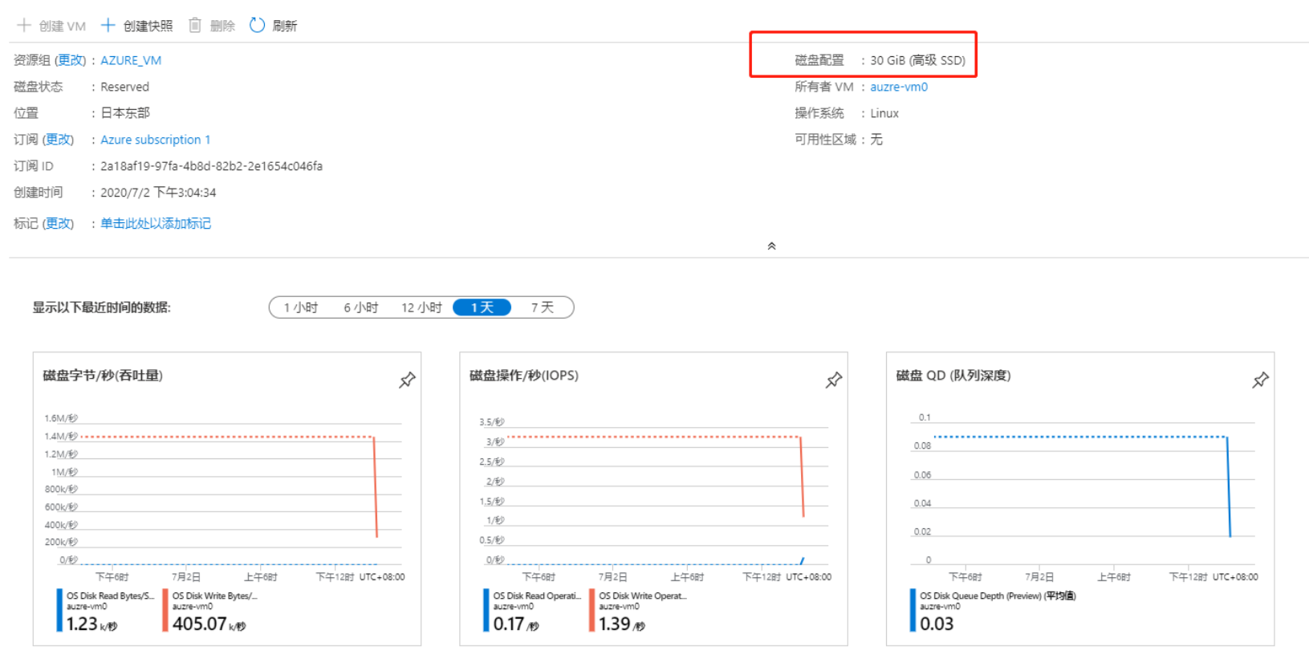Pin the 磁盘操作/秒(IOPS) chart

point(834,380)
